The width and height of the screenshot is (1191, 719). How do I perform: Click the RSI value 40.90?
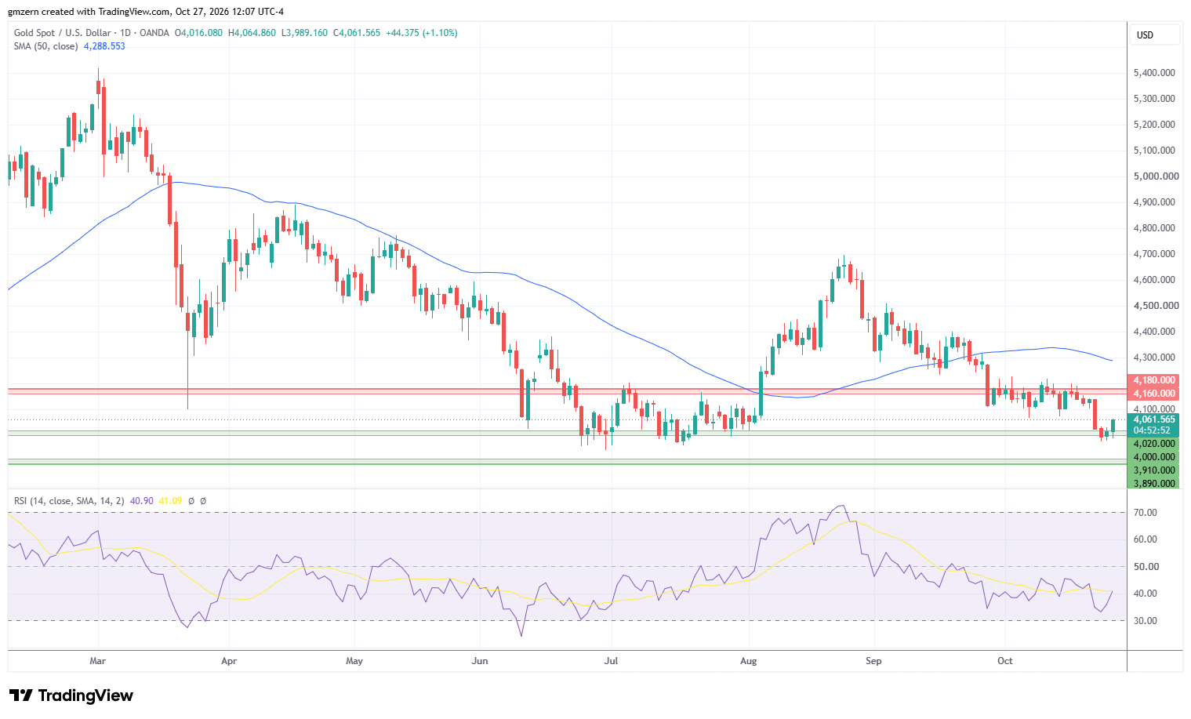[142, 501]
